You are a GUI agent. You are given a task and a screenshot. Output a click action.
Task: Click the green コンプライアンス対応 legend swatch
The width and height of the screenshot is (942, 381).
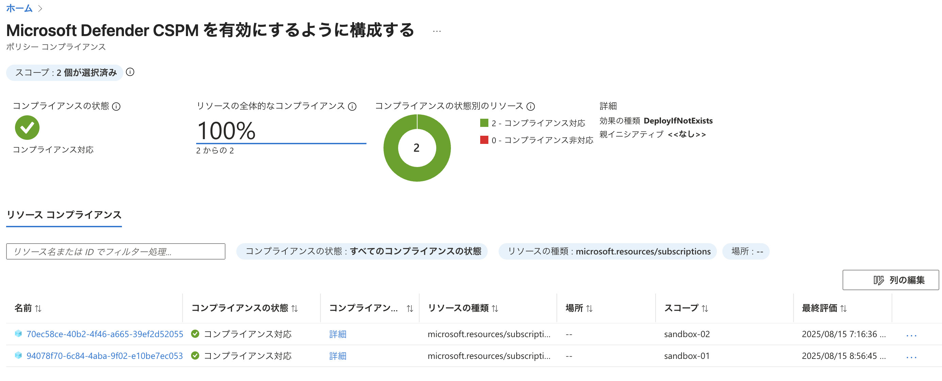click(484, 123)
